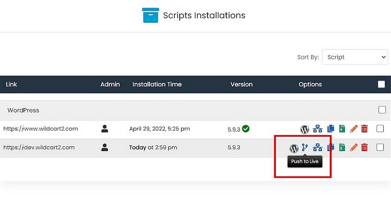Visit the https://dev.wildcart2.com link
The height and width of the screenshot is (197, 391).
tap(39, 147)
